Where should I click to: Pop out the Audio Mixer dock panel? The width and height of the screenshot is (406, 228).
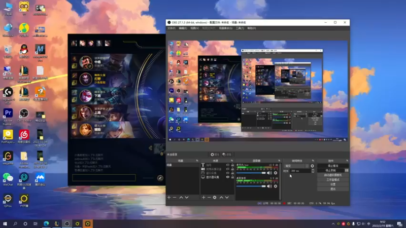[279, 161]
